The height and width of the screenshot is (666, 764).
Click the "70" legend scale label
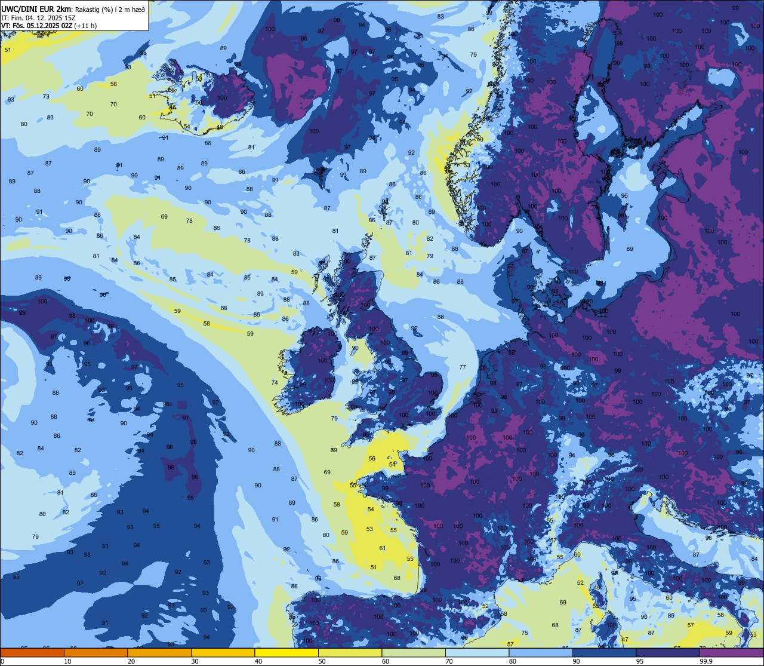pos(449,661)
